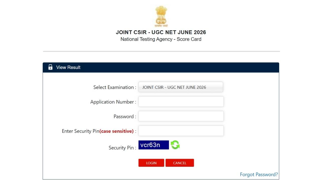Viewport: 321px width, 180px height.
Task: Click the National Testing Agency - Score Card subtitle
Action: click(161, 39)
